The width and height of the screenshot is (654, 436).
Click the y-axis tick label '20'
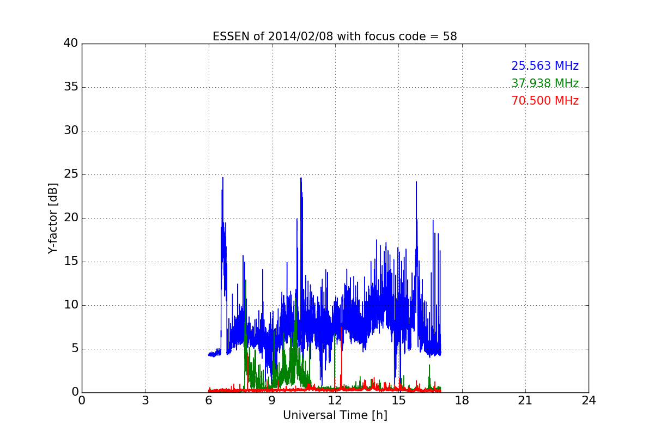tap(71, 218)
